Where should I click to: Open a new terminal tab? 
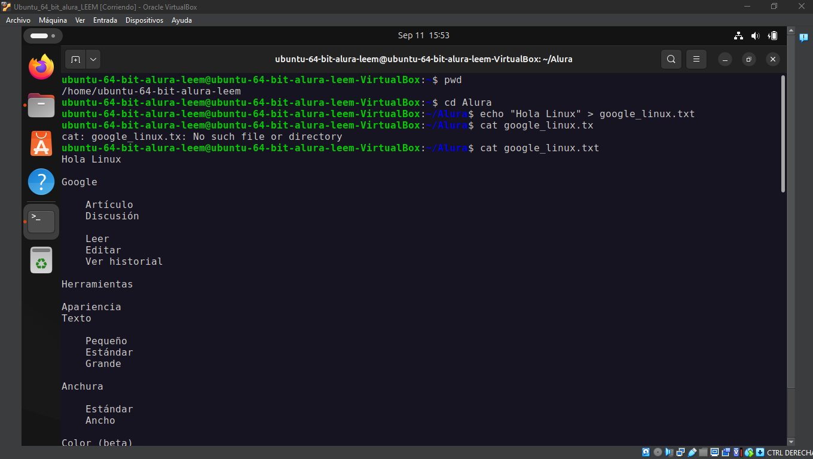[75, 59]
